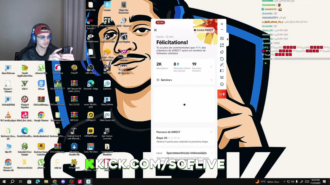Open the Personal - Edge shortcut
The width and height of the screenshot is (330, 185).
tap(90, 85)
